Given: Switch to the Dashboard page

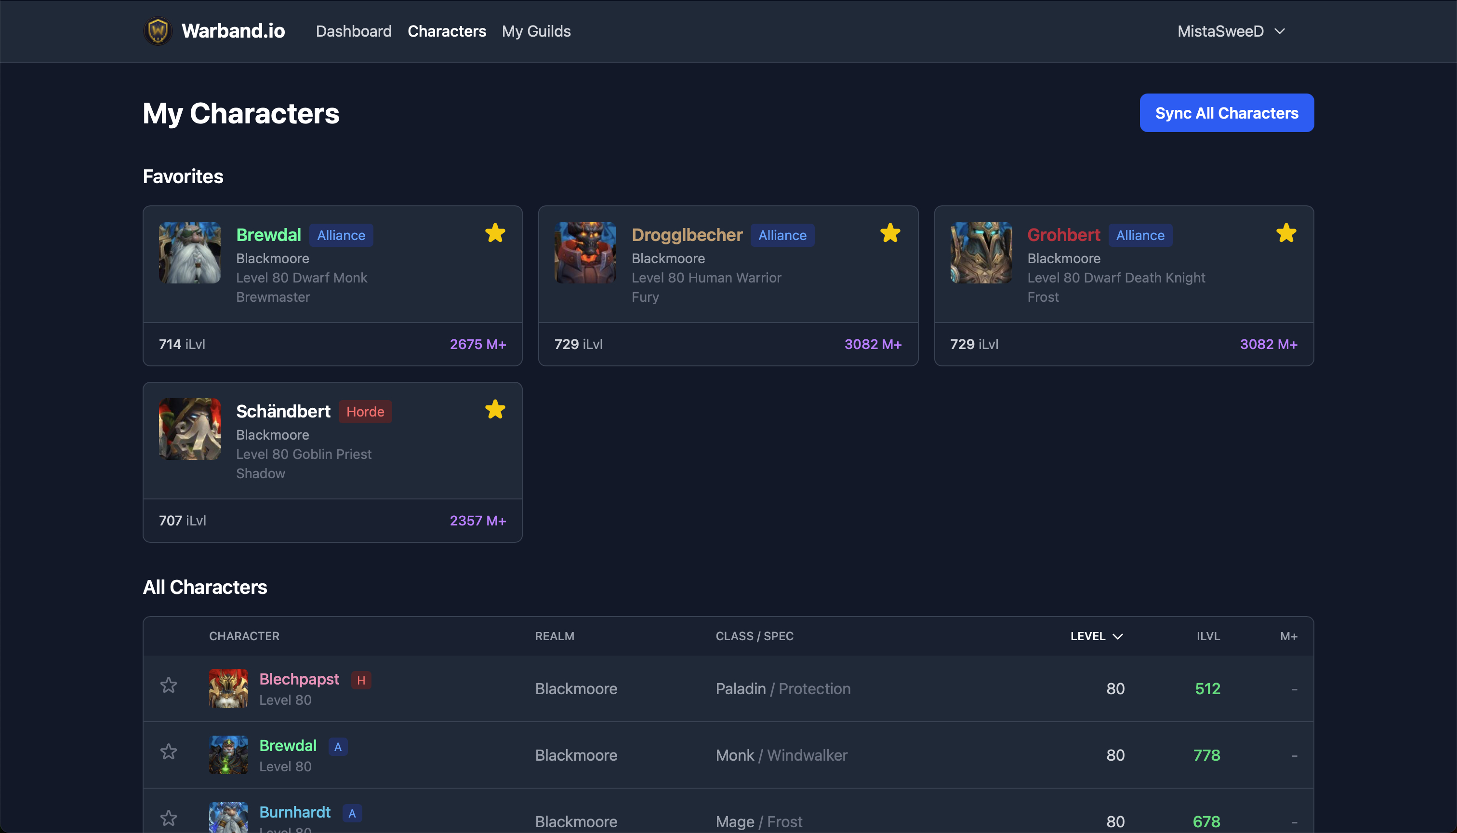Looking at the screenshot, I should pyautogui.click(x=353, y=31).
